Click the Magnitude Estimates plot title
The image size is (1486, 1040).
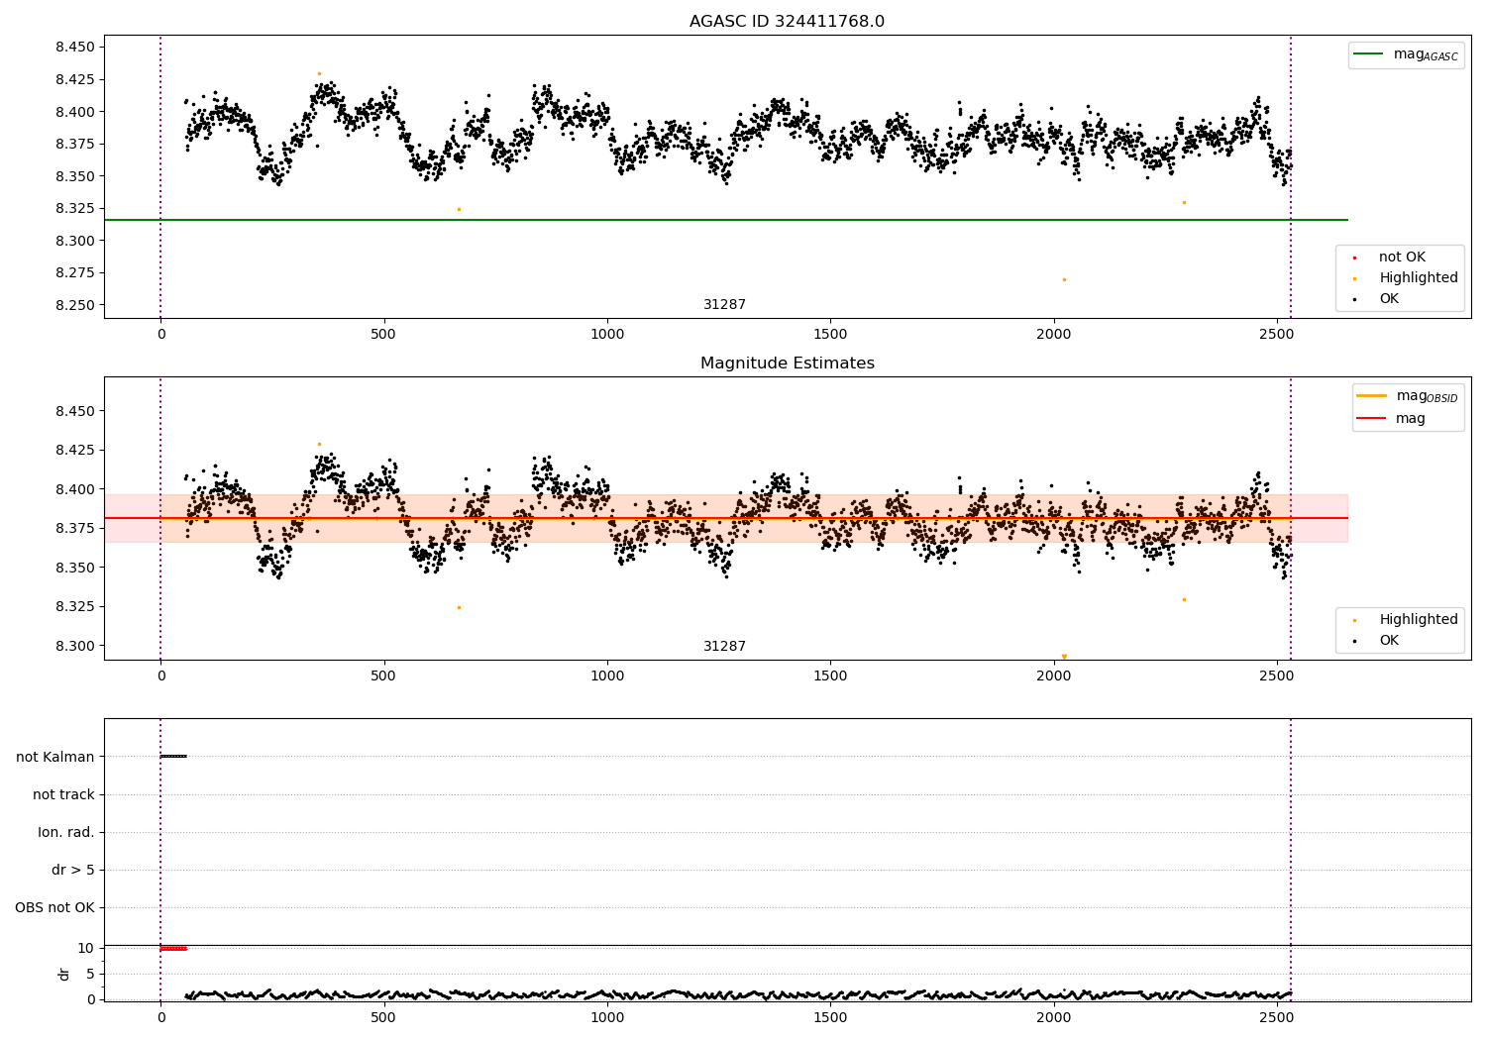788,364
